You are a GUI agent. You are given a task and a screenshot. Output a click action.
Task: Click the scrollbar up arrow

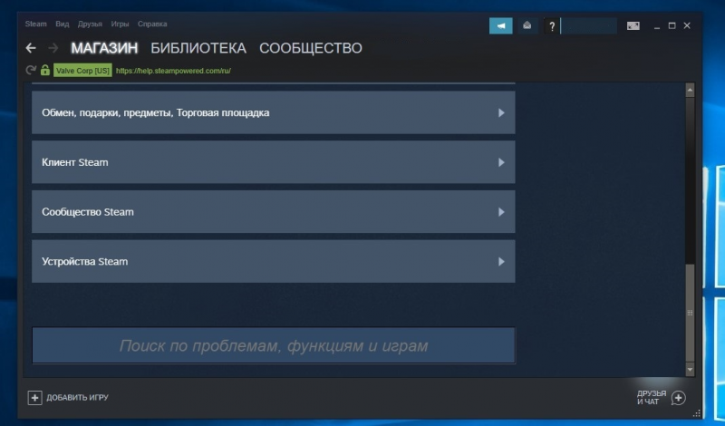(690, 90)
